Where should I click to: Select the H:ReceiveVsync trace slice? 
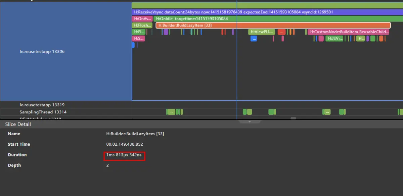267,12
